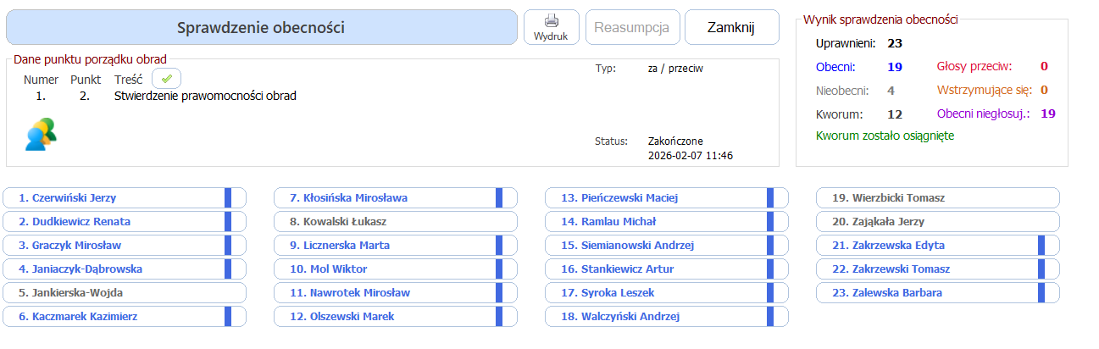The image size is (1099, 349).
Task: Click the Sprawdzenie obecności header
Action: [x=261, y=27]
